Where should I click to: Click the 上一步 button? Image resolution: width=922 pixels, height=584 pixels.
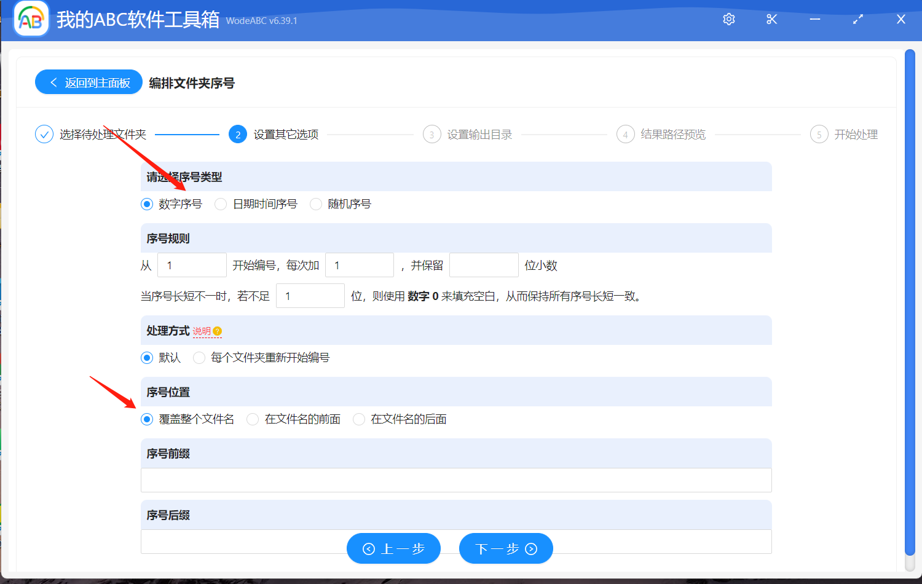pos(393,548)
